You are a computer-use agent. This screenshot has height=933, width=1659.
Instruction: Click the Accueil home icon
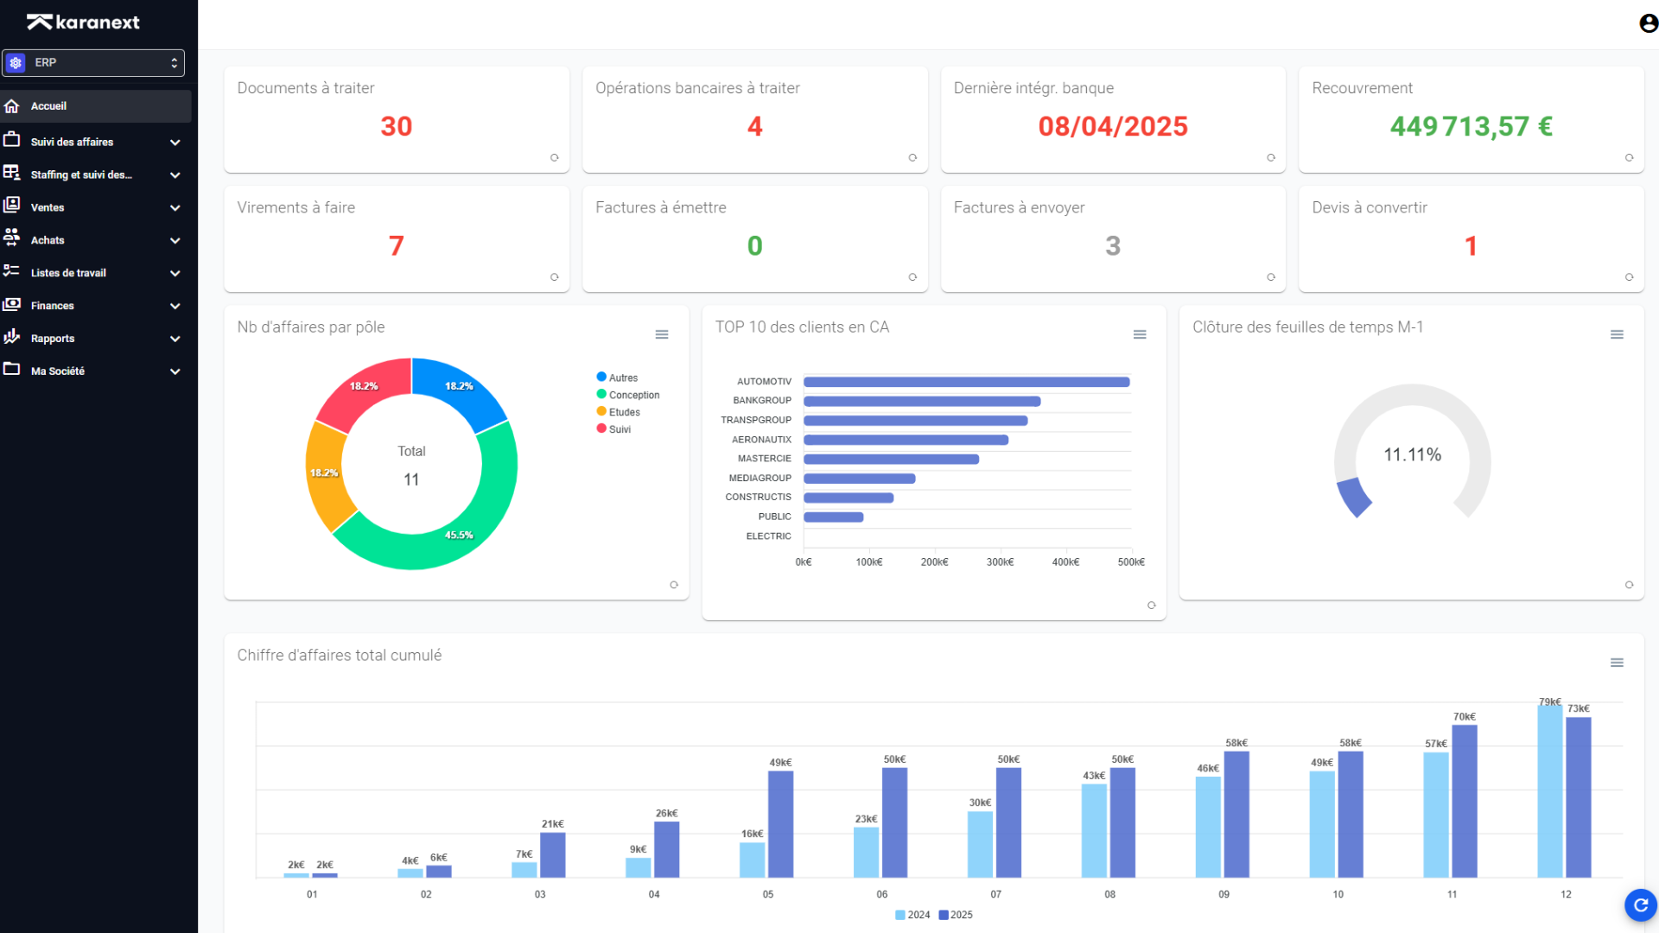click(12, 106)
